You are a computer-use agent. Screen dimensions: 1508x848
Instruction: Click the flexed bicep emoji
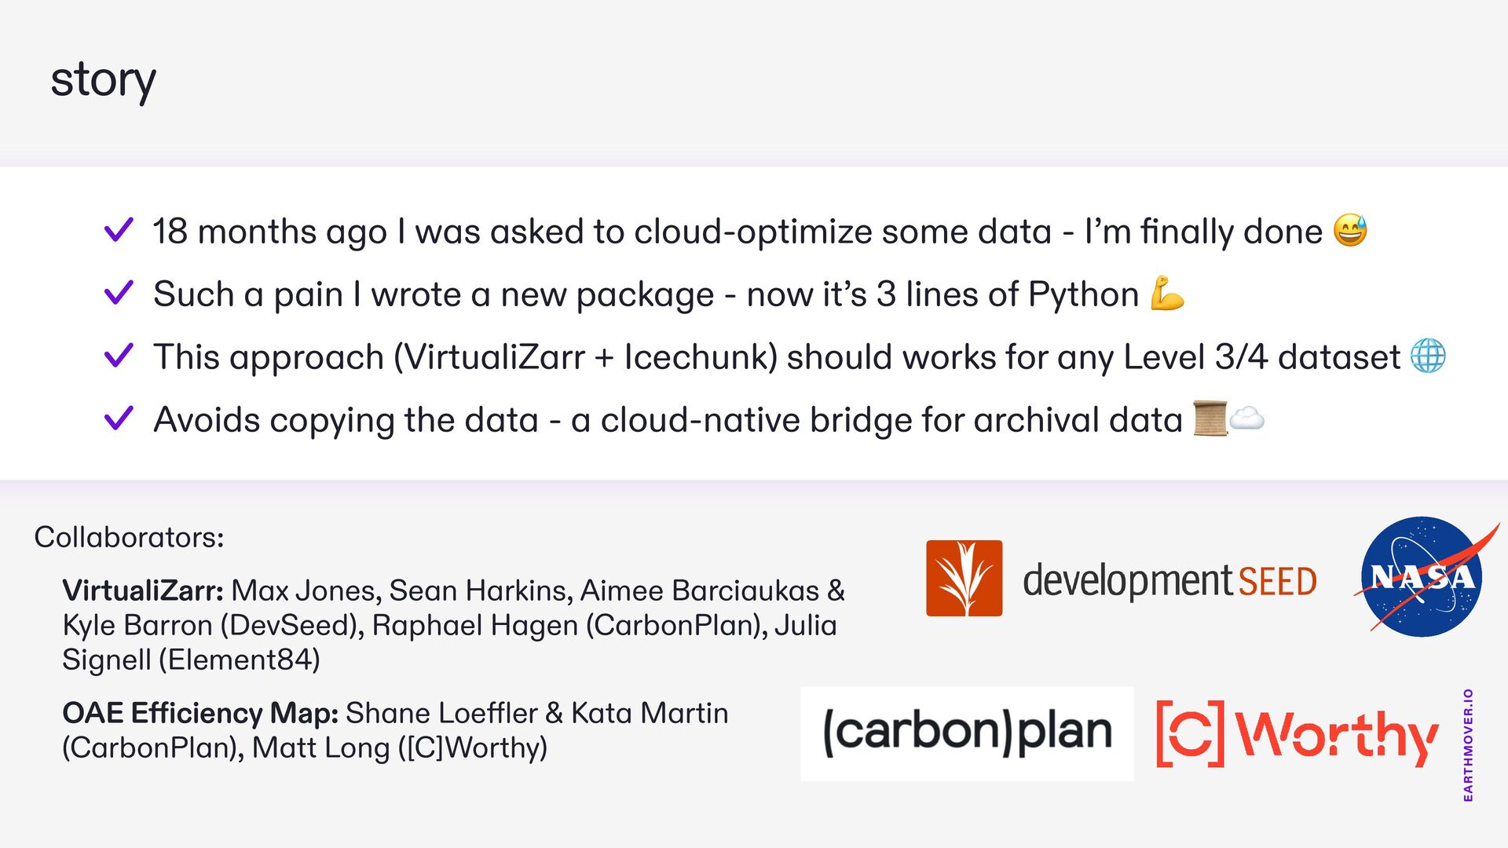1166,294
